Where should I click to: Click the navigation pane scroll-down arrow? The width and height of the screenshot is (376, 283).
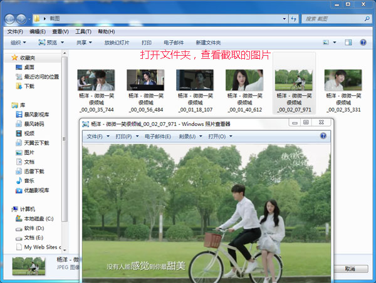(x=65, y=250)
